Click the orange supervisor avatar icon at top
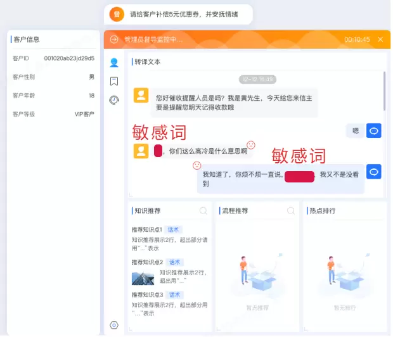The width and height of the screenshot is (393, 337). pyautogui.click(x=117, y=15)
